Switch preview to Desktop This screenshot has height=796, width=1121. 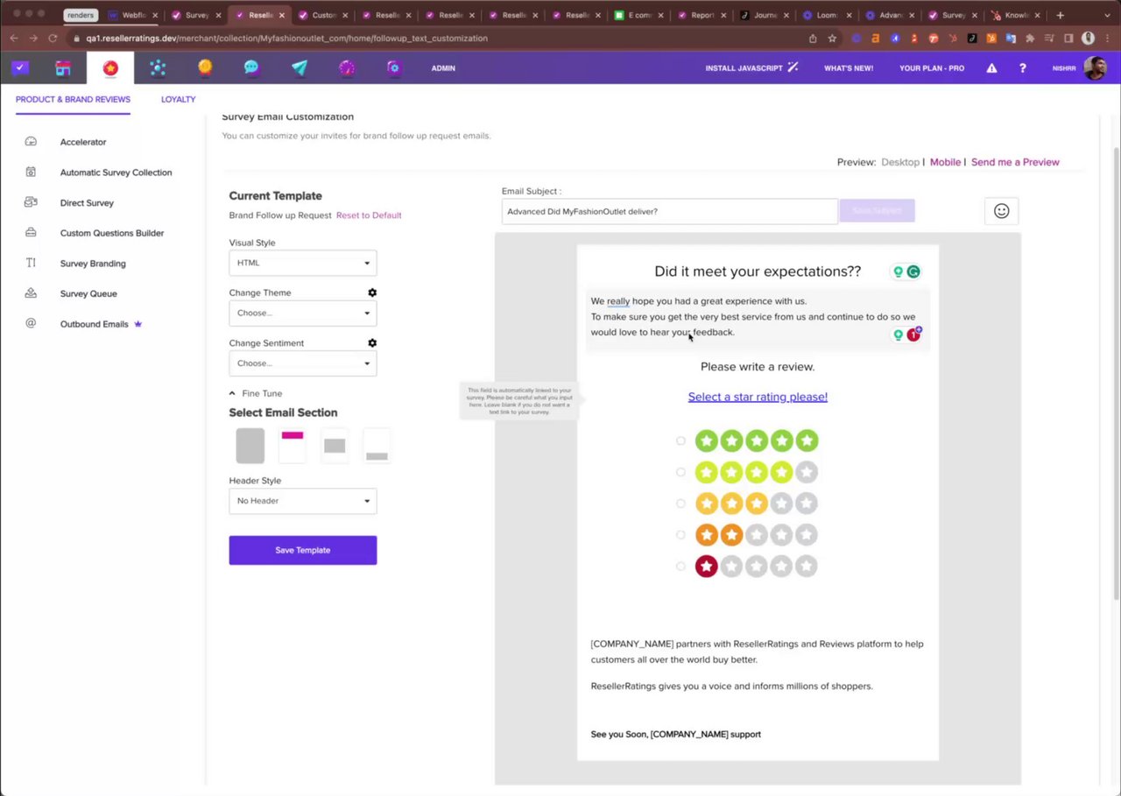pos(900,162)
